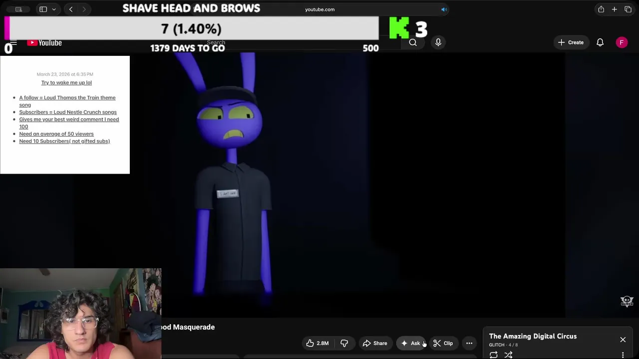Start voice search with microphone

click(438, 42)
